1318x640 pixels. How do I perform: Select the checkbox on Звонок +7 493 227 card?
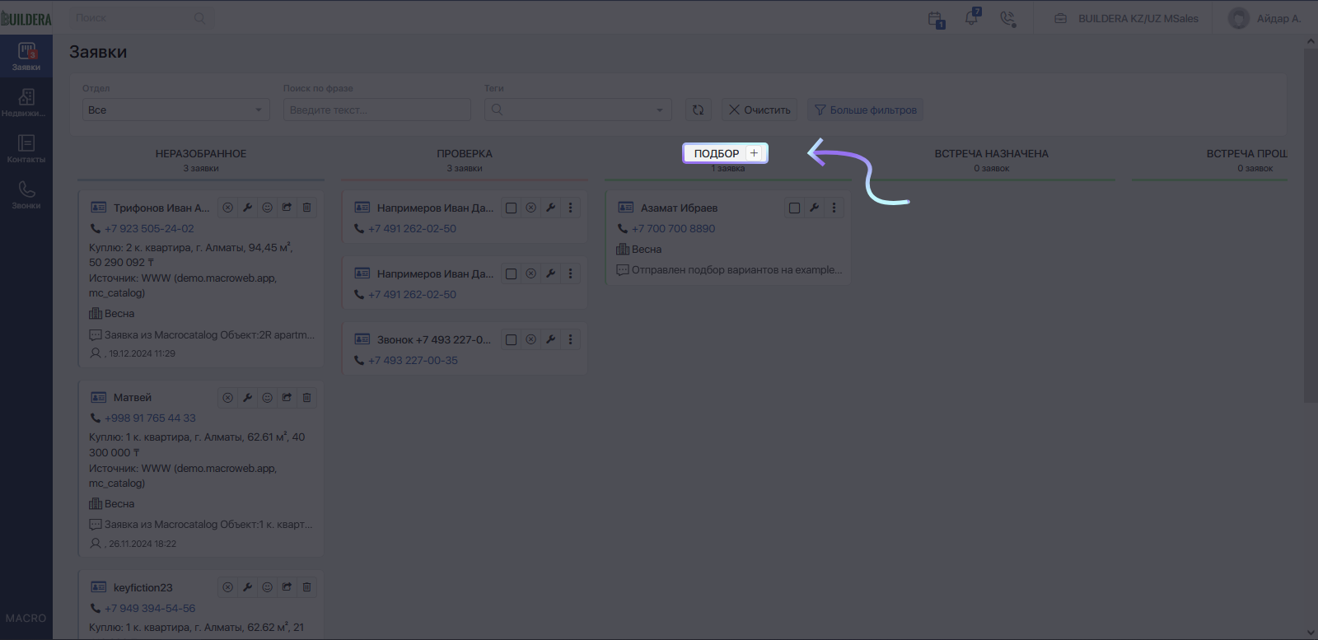point(511,339)
